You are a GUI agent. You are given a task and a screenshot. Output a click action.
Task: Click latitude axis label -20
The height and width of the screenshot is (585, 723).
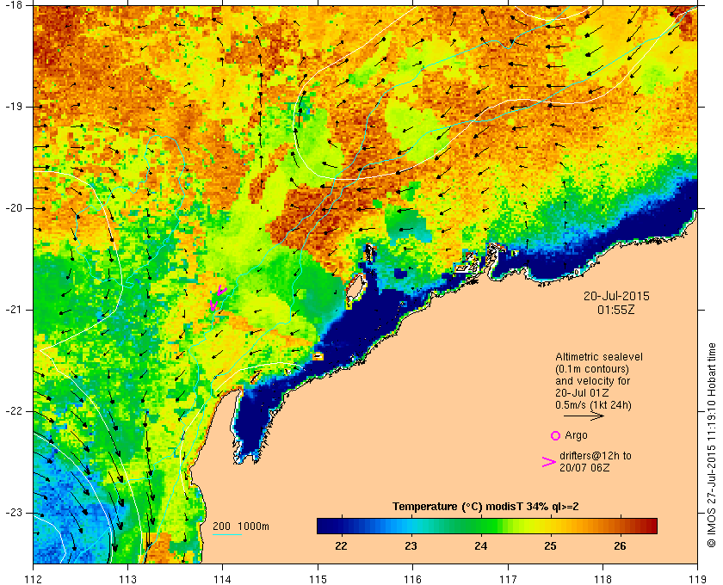coord(13,208)
